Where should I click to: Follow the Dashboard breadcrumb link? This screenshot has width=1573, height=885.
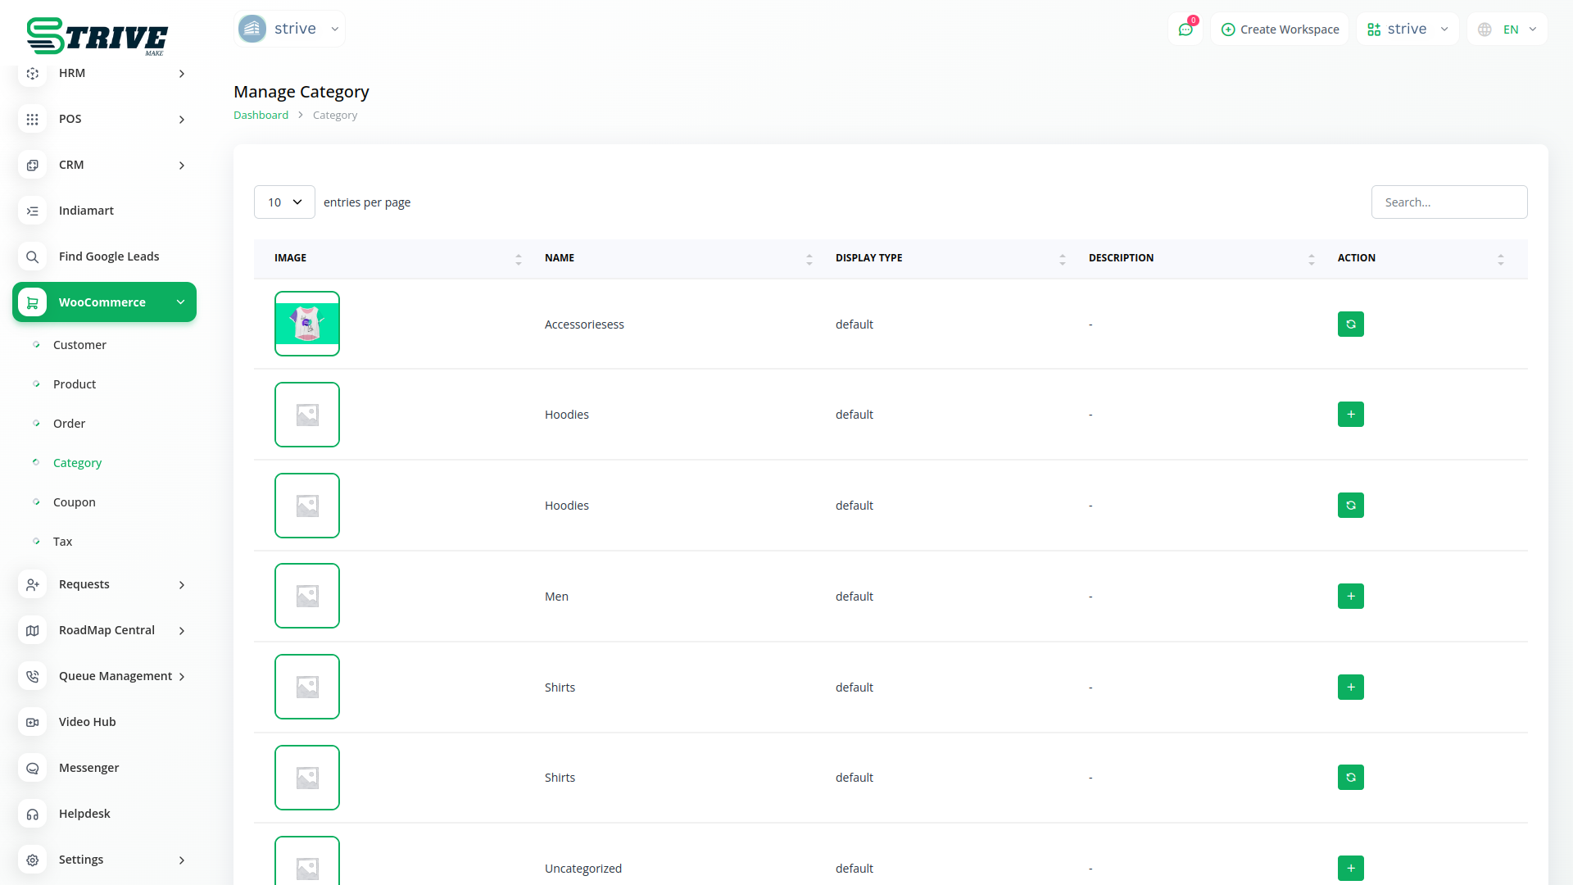point(261,116)
